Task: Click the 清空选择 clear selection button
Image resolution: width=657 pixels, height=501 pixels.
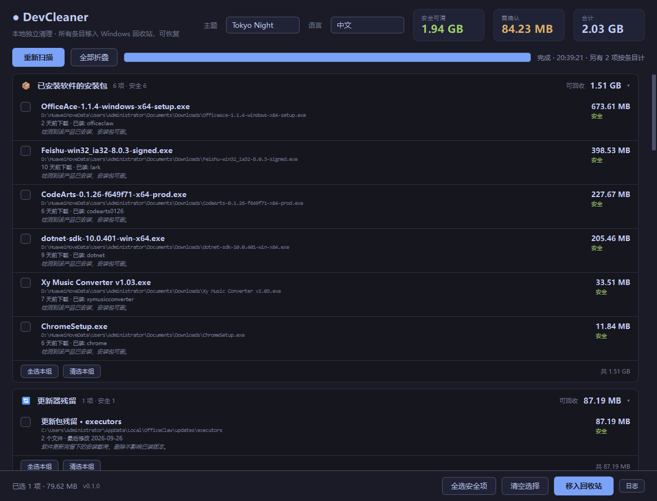Action: click(x=524, y=486)
